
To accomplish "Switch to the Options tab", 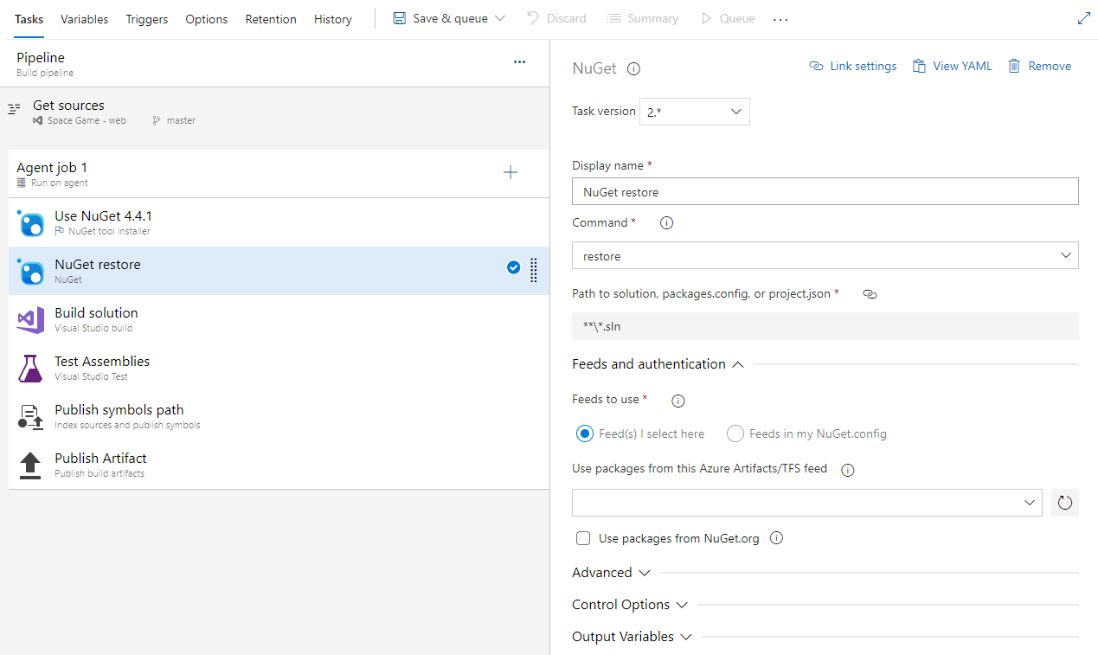I will [x=207, y=19].
